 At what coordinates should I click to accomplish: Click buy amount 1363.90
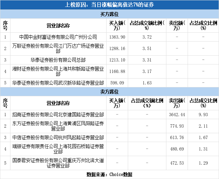click(117, 37)
